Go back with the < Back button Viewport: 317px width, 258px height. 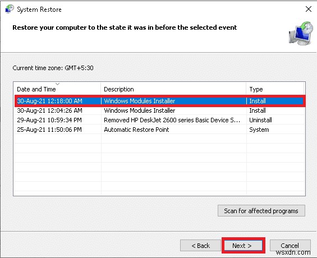[200, 246]
